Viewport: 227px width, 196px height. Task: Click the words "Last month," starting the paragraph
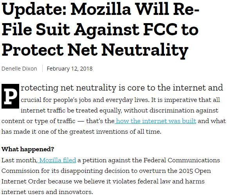coord(20,160)
